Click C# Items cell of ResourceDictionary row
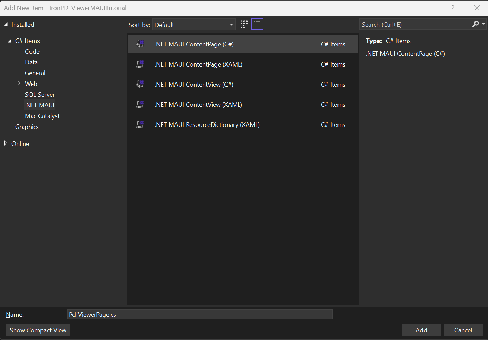The image size is (488, 340). click(333, 125)
